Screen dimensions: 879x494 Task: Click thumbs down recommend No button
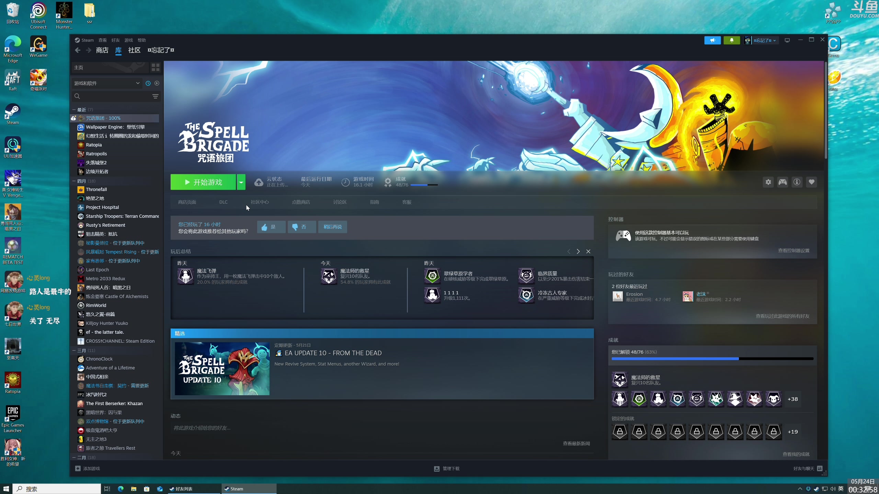302,227
